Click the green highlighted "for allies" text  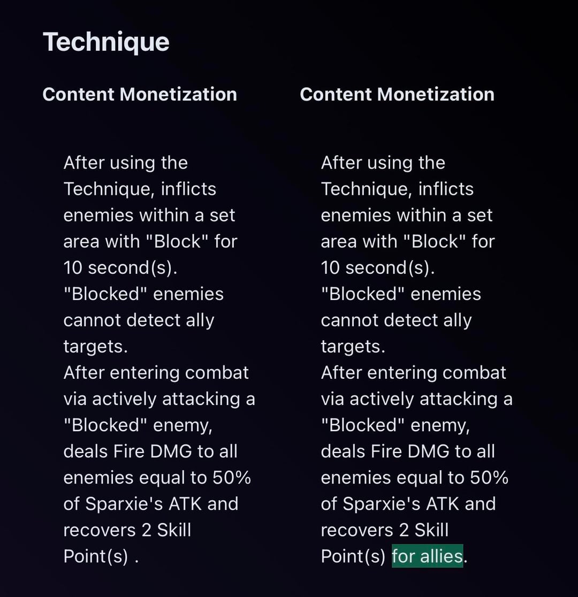click(427, 556)
